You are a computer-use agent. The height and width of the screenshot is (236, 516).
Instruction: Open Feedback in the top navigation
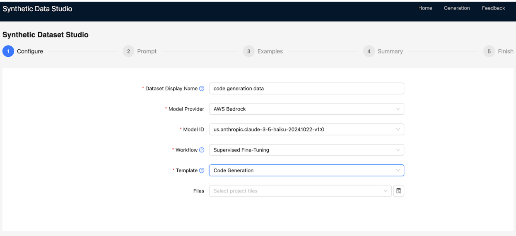pyautogui.click(x=493, y=8)
